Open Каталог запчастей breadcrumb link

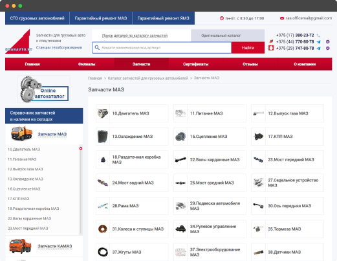click(x=148, y=78)
